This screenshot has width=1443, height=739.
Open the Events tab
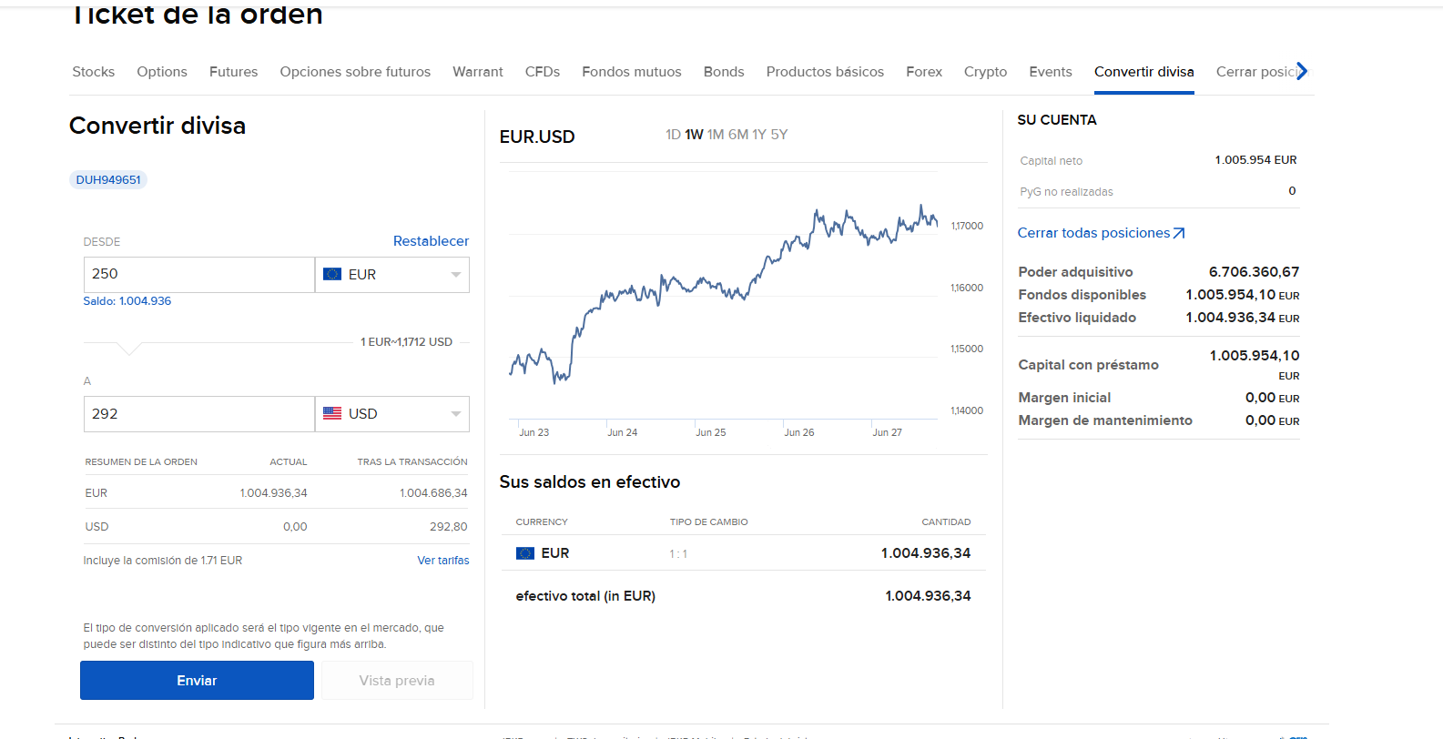click(1051, 72)
